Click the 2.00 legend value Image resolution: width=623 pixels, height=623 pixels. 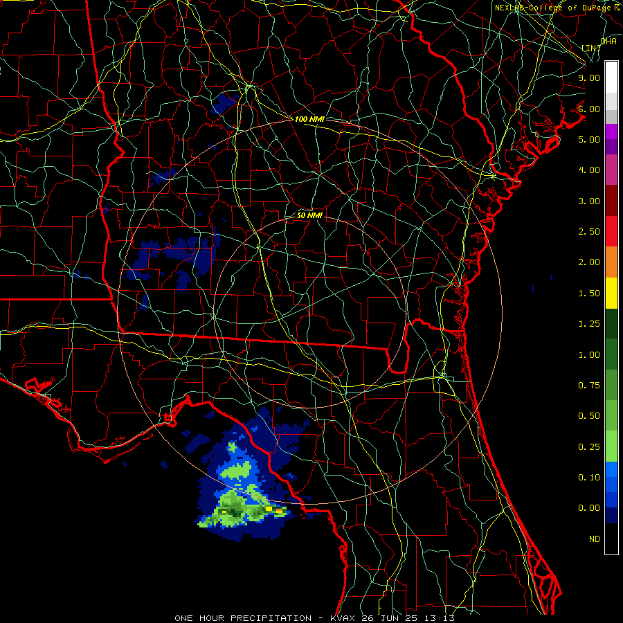[589, 262]
